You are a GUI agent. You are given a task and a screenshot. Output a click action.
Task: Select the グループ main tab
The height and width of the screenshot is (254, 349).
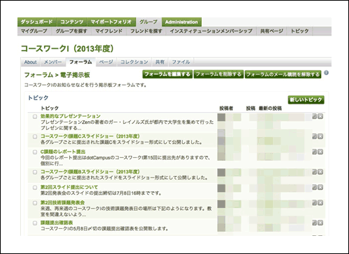[x=149, y=22]
